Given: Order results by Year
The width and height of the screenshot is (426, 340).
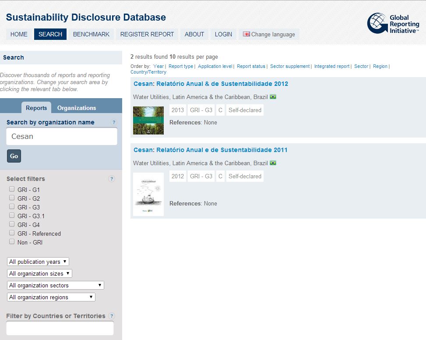Looking at the screenshot, I should [x=158, y=66].
